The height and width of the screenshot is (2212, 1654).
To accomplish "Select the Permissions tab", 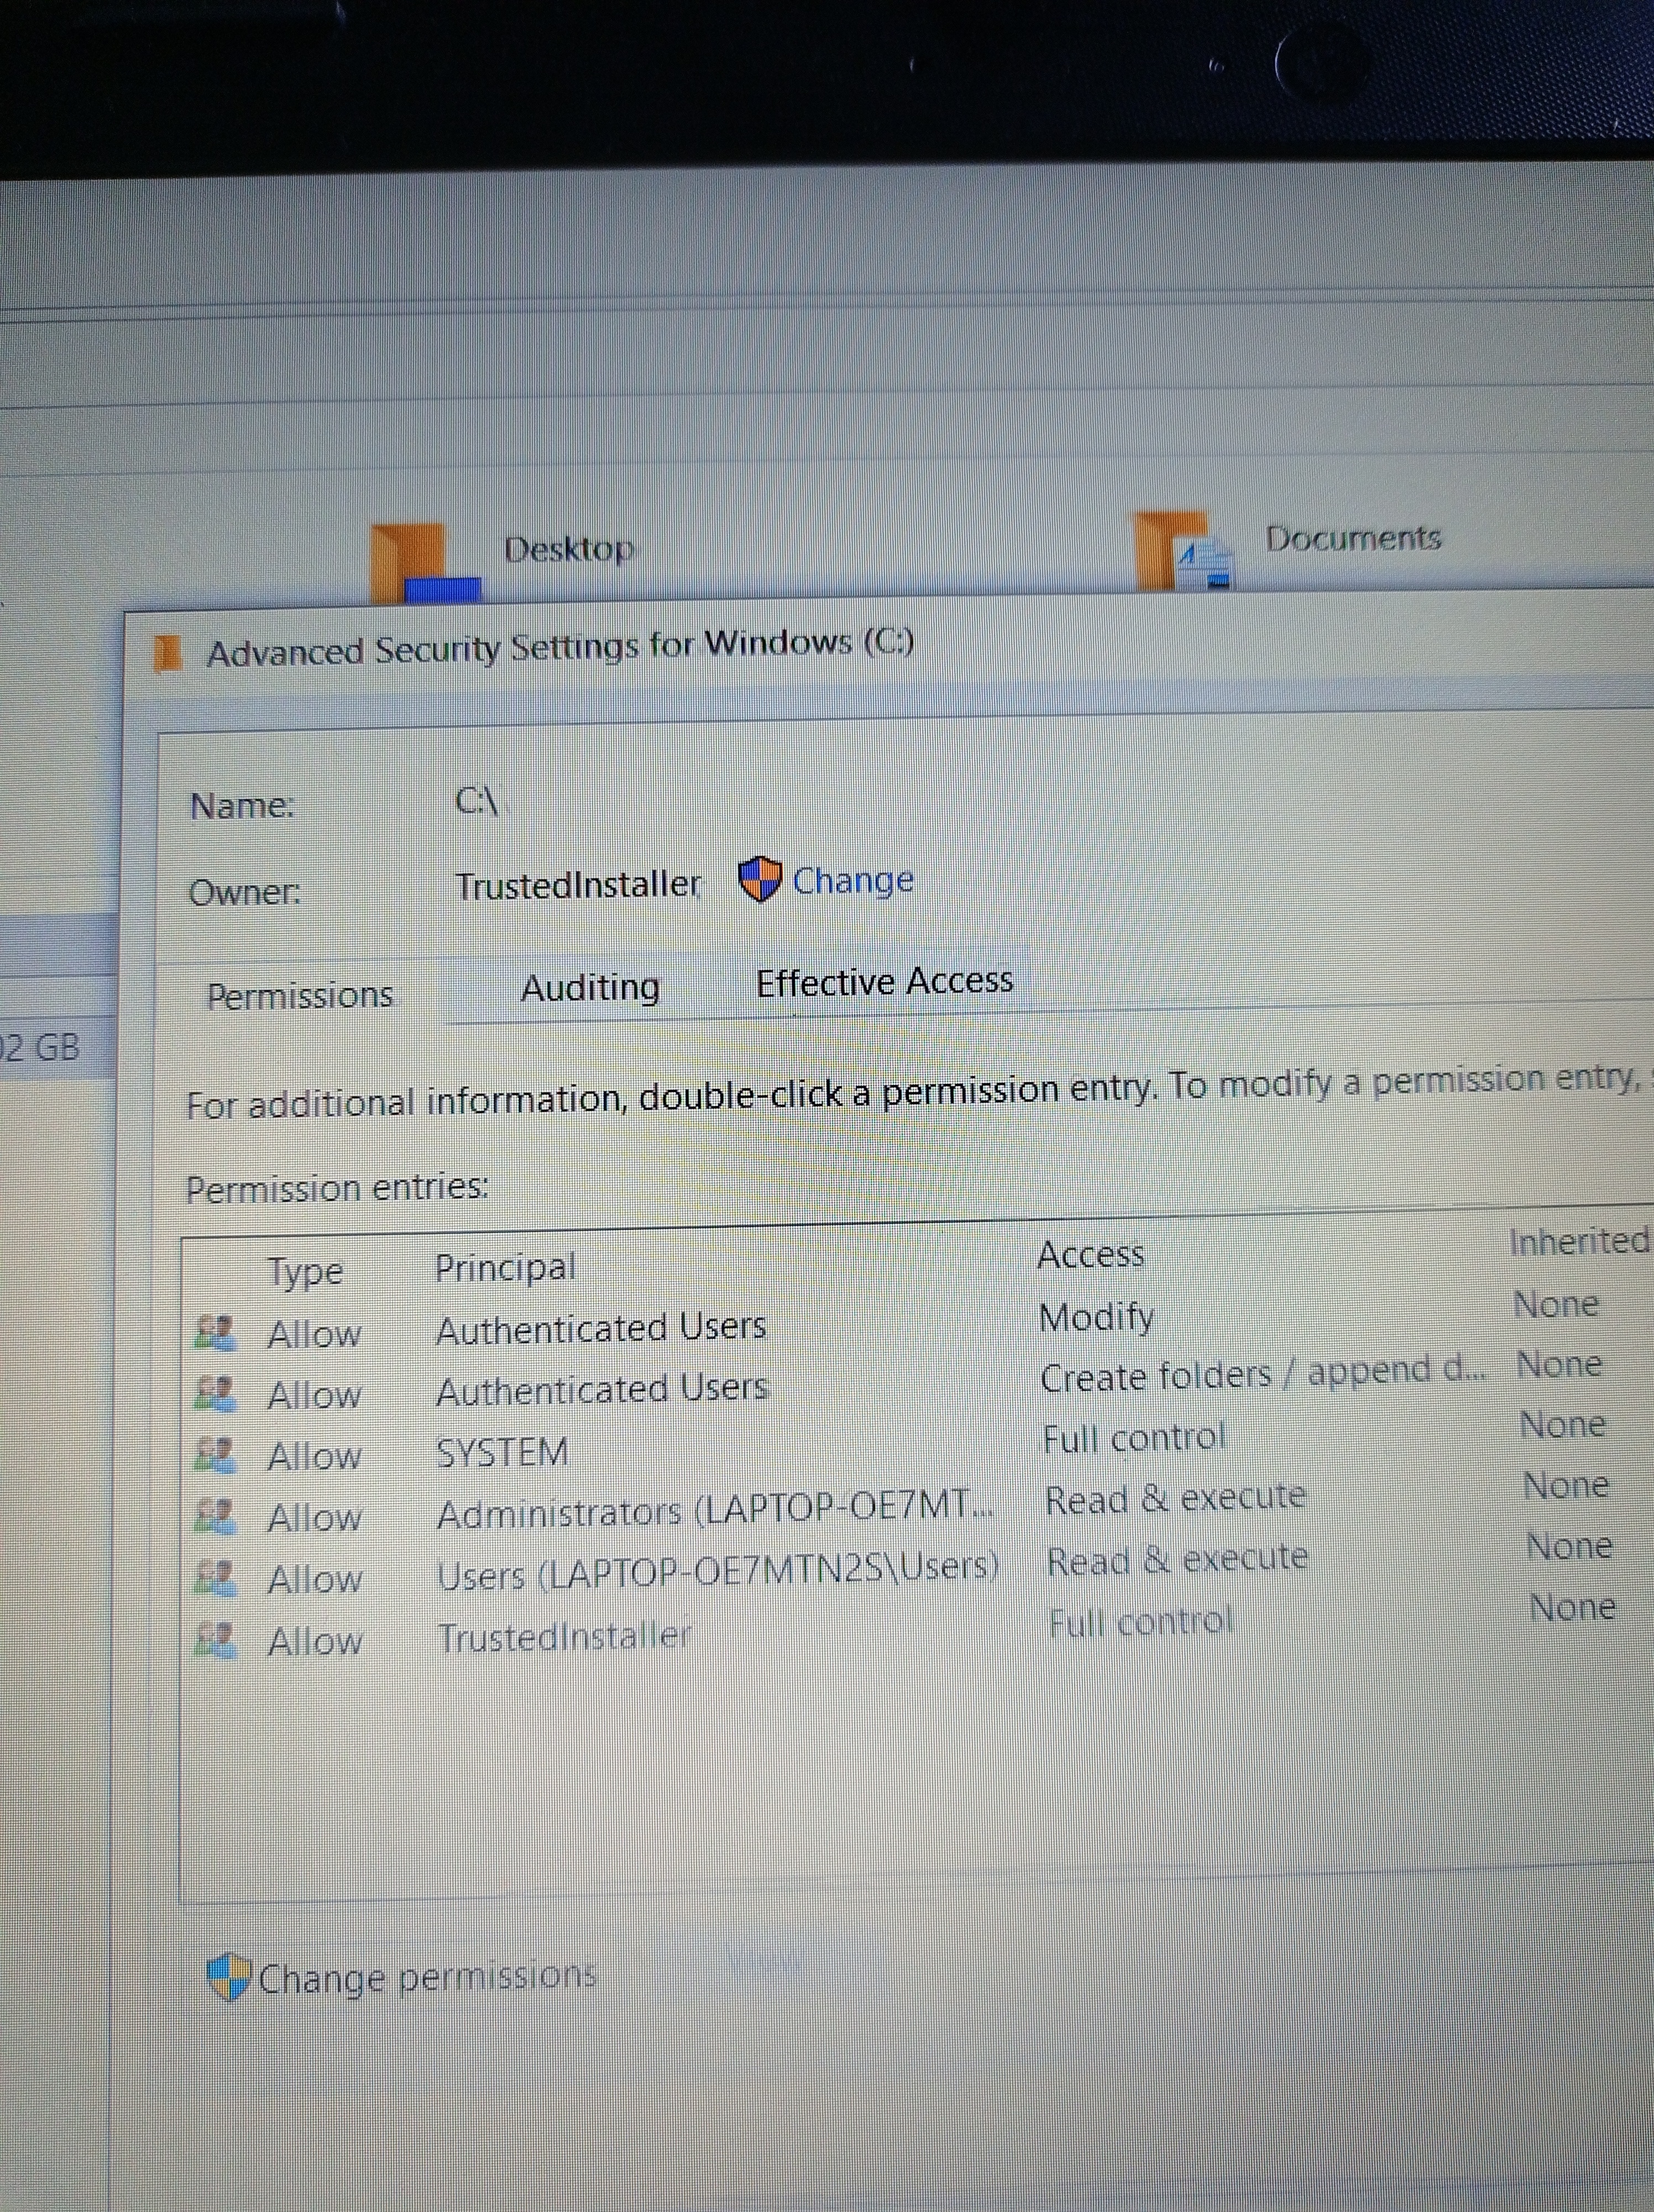I will [x=300, y=995].
